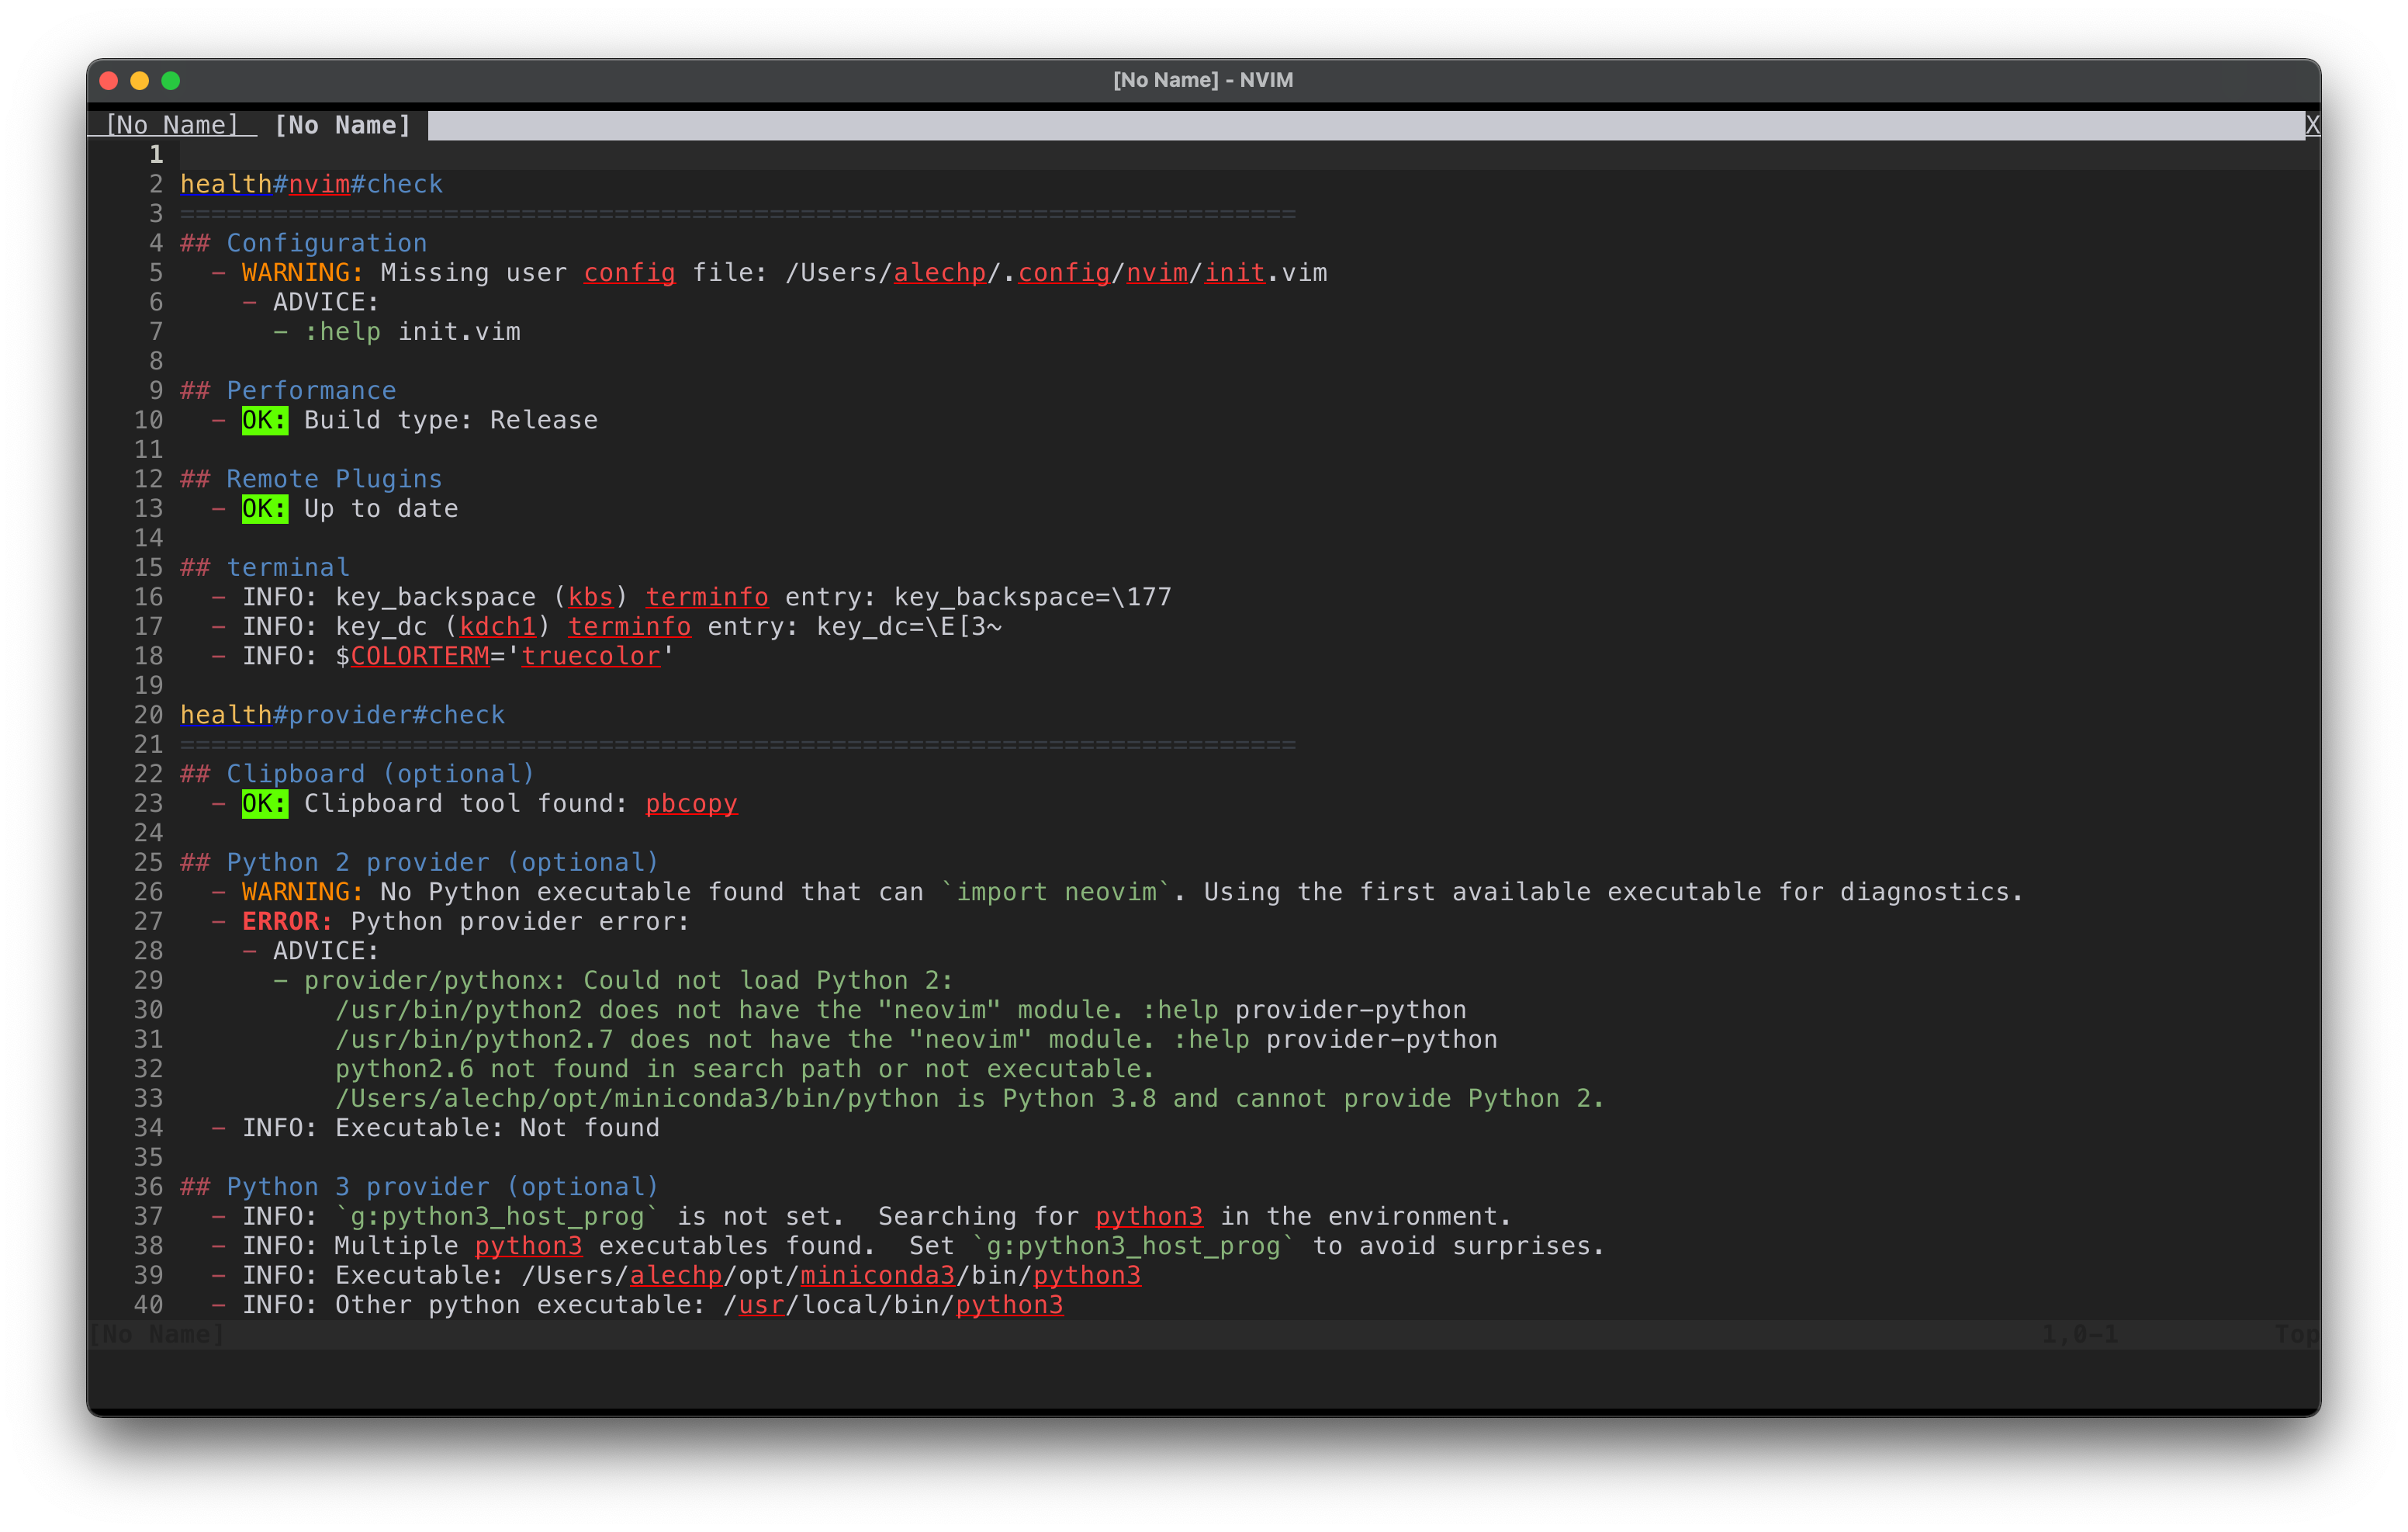Click the "kdch1" link on the key_dc line

pos(497,626)
